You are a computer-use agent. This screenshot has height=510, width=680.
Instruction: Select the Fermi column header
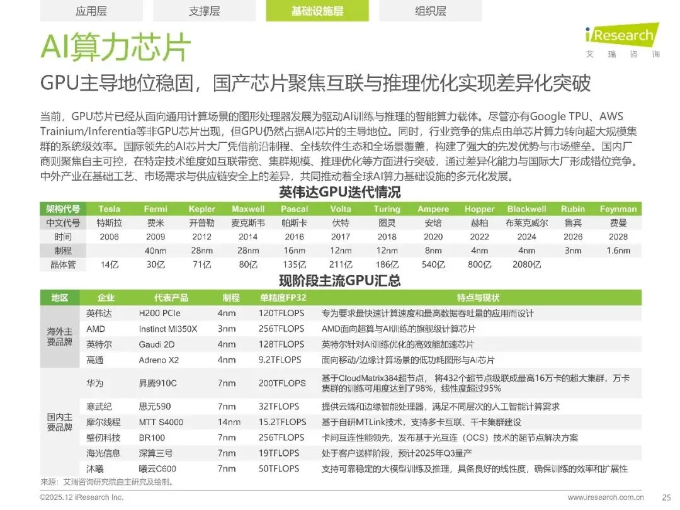156,208
